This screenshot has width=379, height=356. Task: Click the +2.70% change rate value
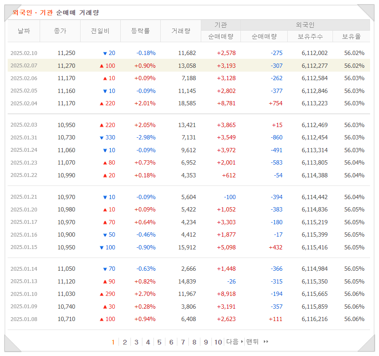(x=145, y=294)
